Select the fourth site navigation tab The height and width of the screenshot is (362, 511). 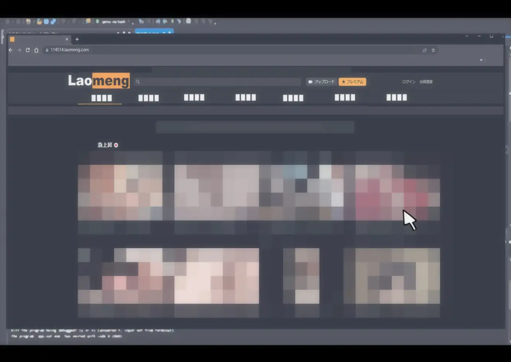coord(246,97)
